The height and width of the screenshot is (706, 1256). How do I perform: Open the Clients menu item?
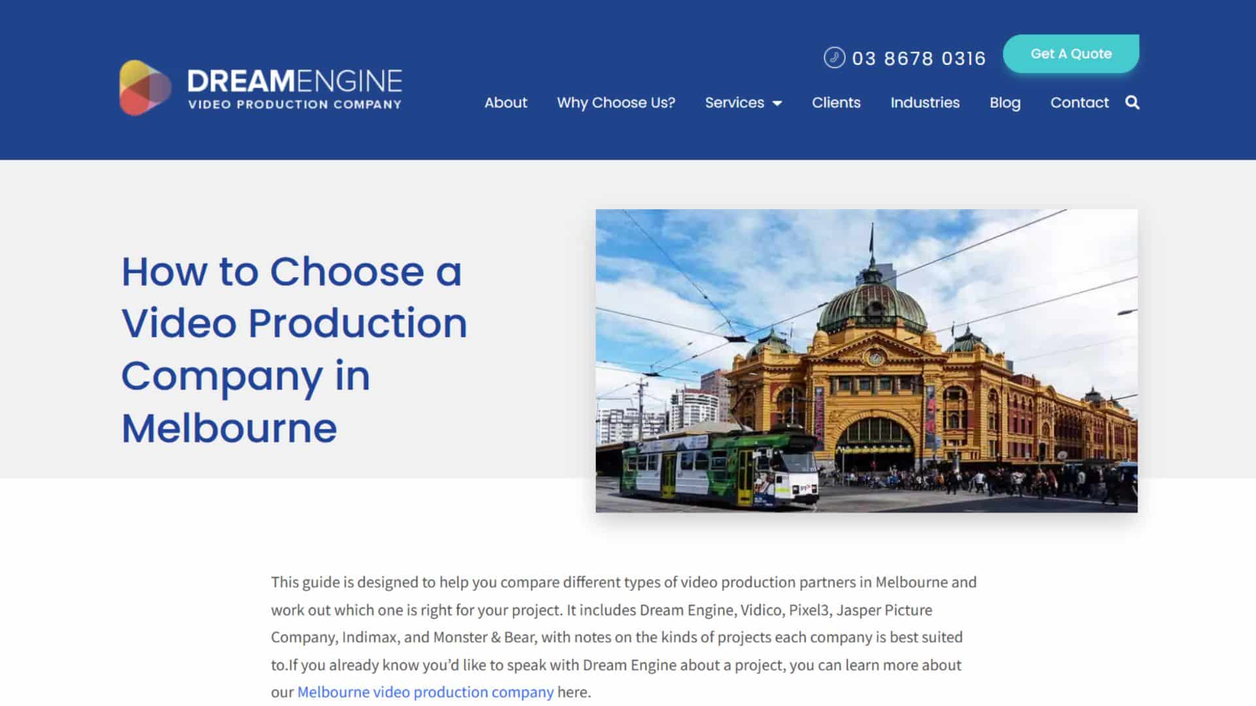(836, 103)
